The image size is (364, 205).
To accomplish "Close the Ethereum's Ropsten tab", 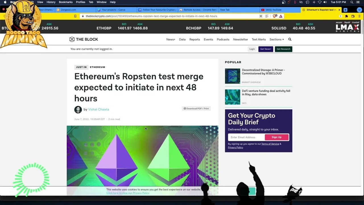I will 339,10.
